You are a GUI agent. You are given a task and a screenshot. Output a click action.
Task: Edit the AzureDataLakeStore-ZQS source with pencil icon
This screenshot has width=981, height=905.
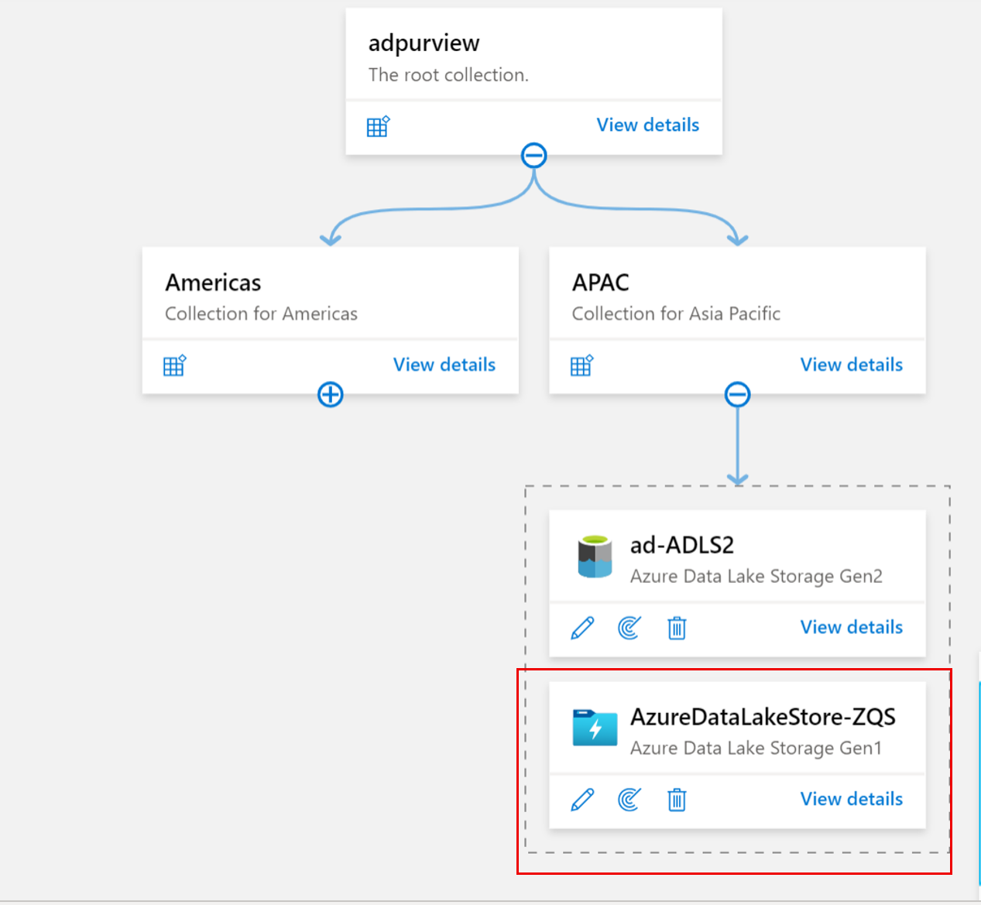(582, 800)
